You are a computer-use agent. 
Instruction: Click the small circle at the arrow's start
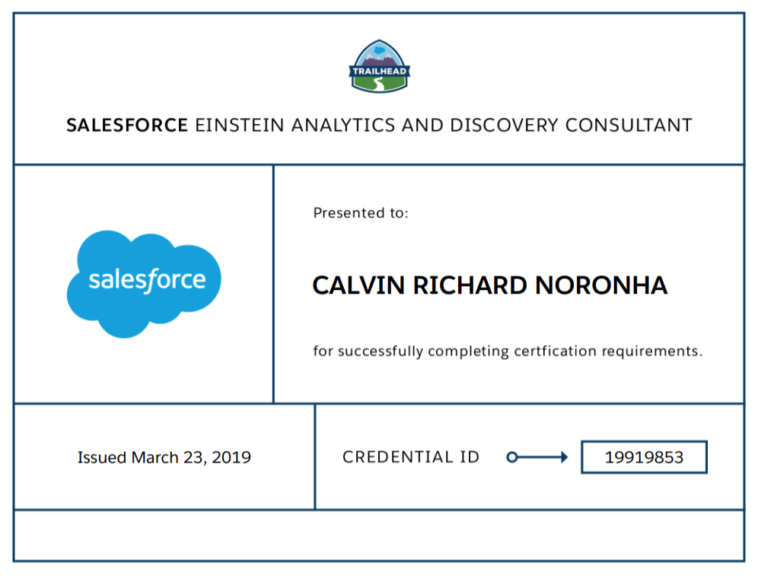(512, 457)
